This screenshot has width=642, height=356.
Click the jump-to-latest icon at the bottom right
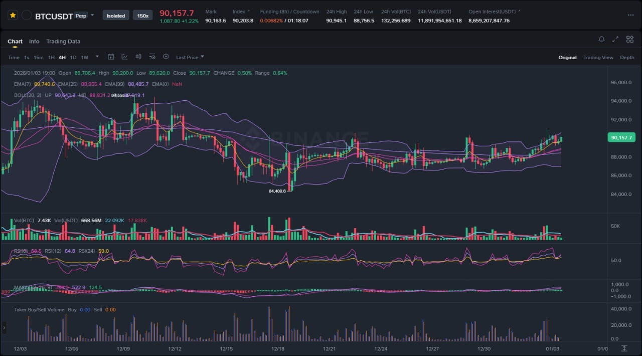[624, 348]
